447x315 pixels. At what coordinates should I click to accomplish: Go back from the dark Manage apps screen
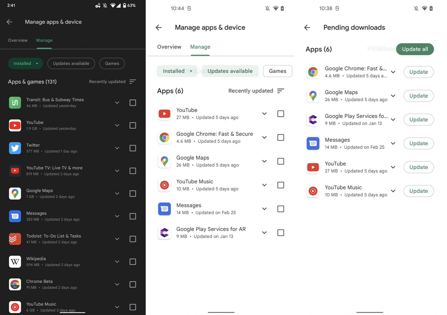point(10,22)
